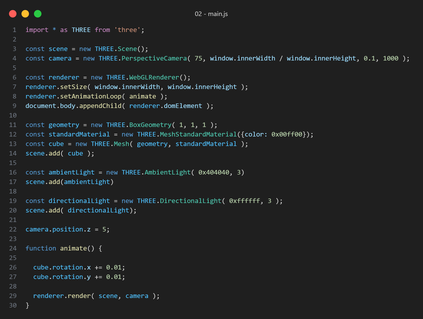The image size is (423, 319).
Task: Click the setSize method name
Action: tap(73, 87)
